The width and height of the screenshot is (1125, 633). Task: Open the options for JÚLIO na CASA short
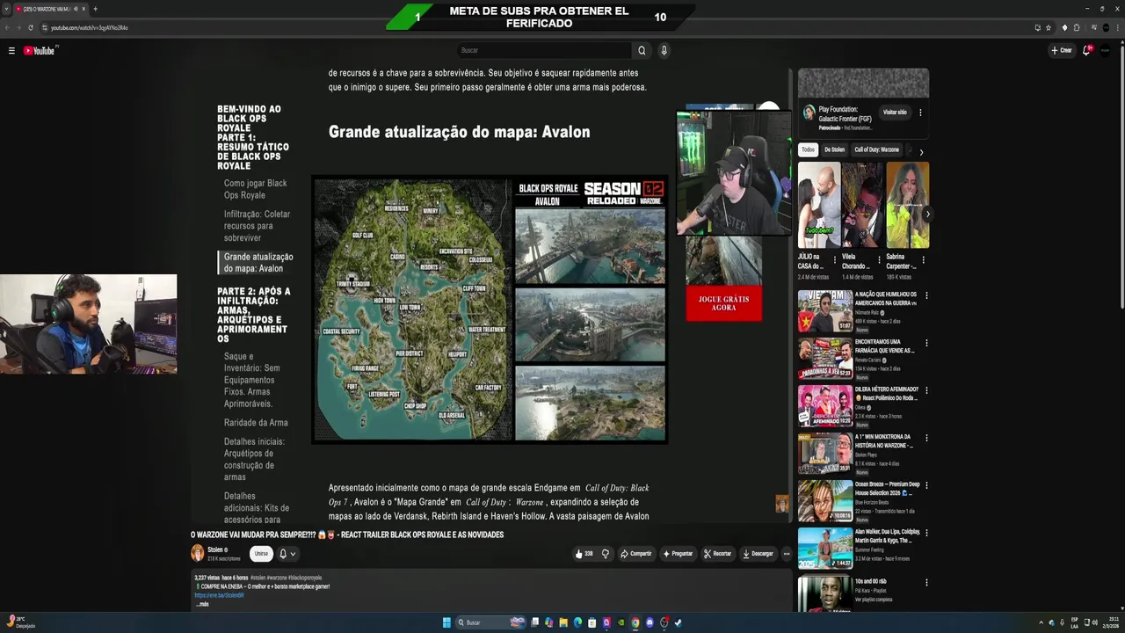click(x=835, y=260)
